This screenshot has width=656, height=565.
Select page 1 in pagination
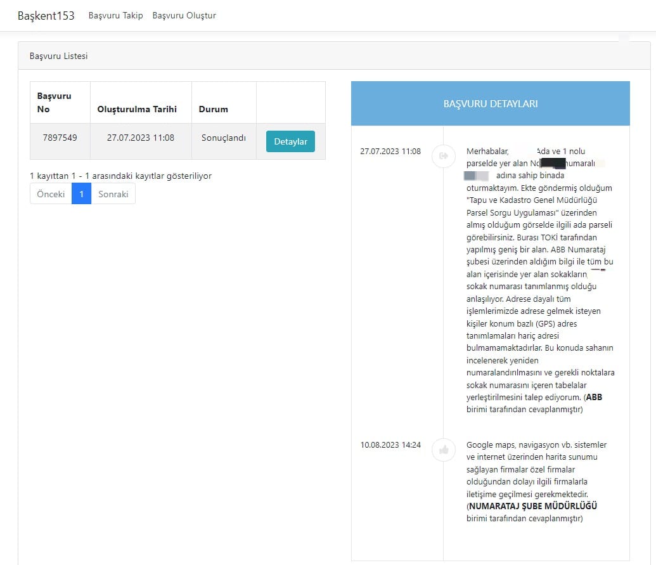pyautogui.click(x=82, y=194)
